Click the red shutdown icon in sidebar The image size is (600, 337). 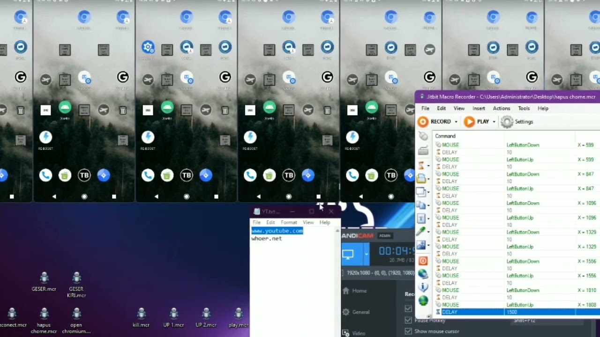(x=423, y=261)
